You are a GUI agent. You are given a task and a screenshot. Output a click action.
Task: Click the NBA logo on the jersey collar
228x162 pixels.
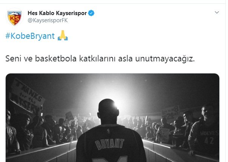(x=108, y=130)
